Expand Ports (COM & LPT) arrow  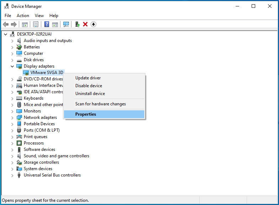(12, 131)
